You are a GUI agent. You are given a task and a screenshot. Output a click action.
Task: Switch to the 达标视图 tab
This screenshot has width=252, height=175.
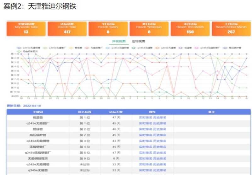pyautogui.click(x=138, y=41)
